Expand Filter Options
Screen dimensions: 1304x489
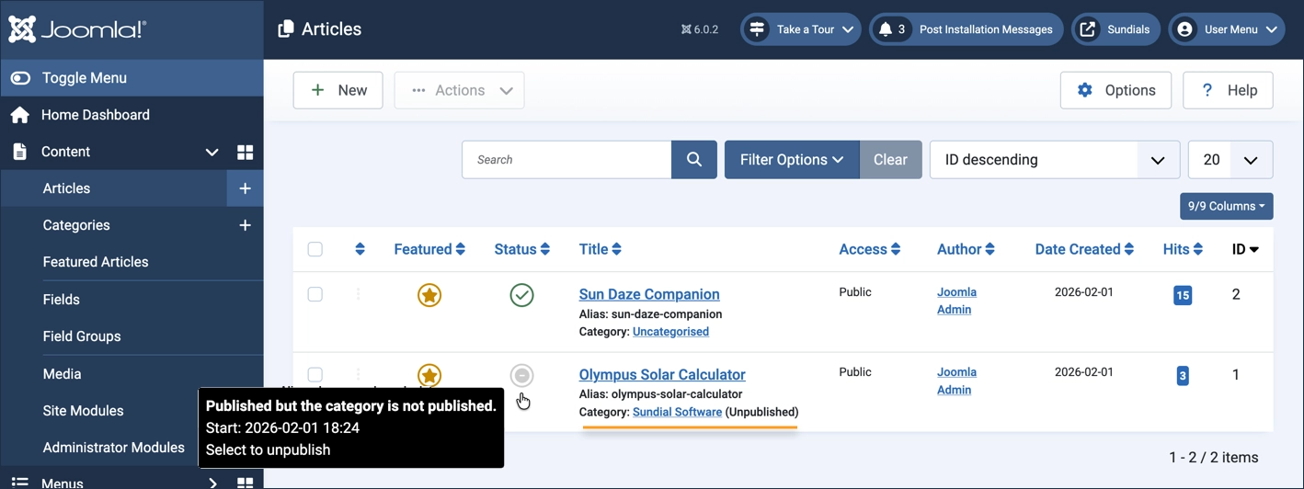point(792,160)
